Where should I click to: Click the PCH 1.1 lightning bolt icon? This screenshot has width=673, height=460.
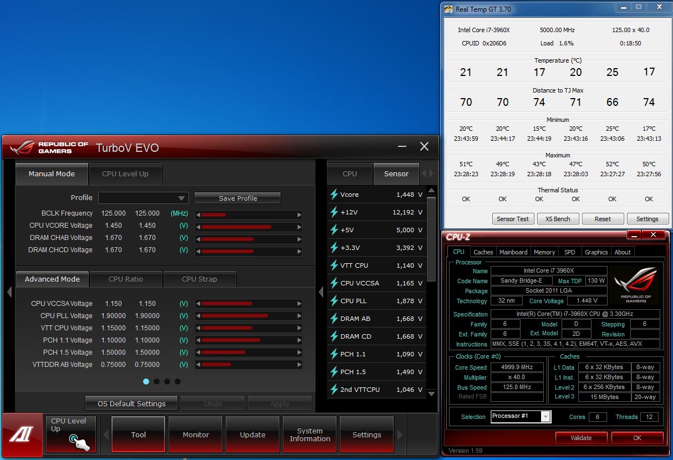334,354
